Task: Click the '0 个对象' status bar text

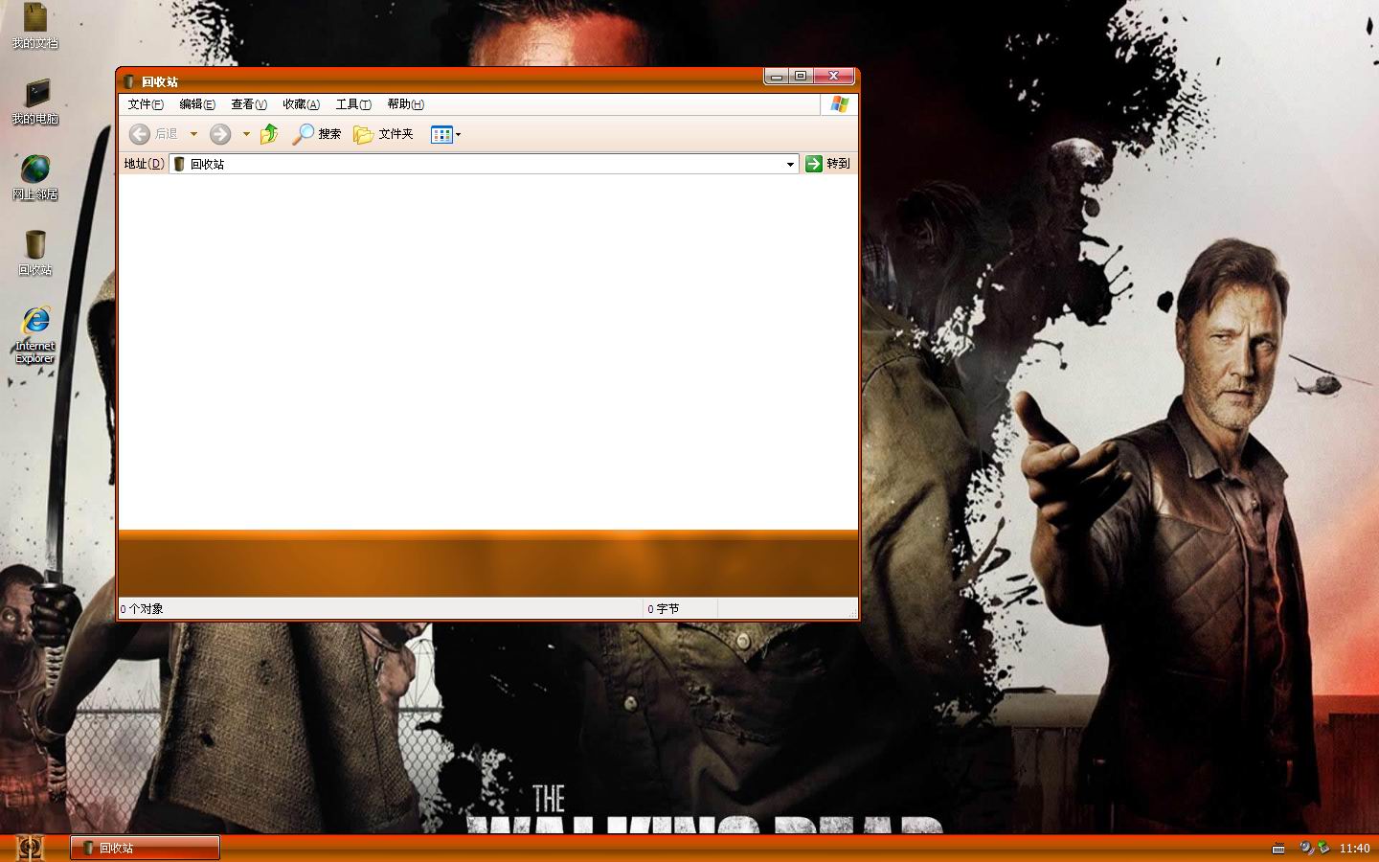Action: pyautogui.click(x=142, y=609)
